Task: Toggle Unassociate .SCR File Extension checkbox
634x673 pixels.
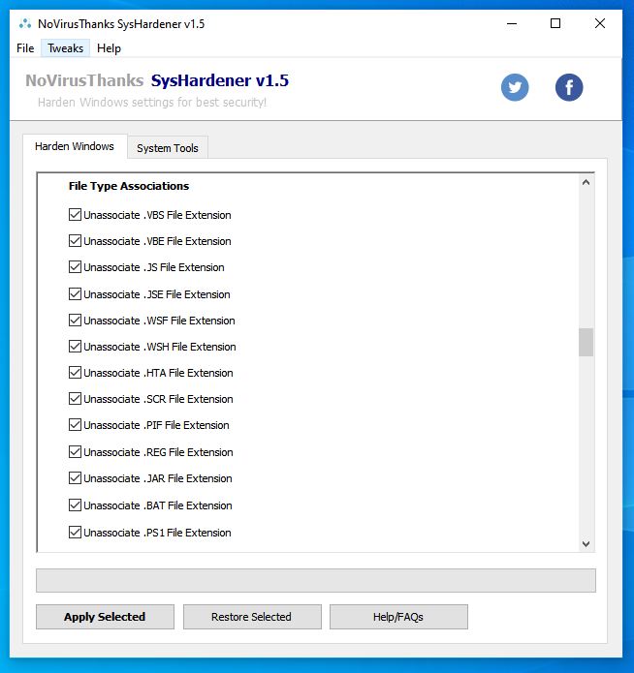Action: pyautogui.click(x=75, y=399)
